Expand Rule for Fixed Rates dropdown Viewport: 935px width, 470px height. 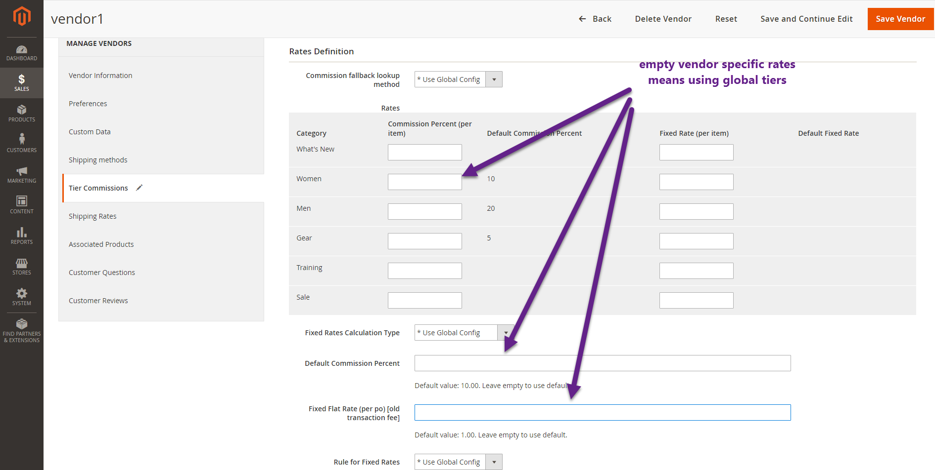458,462
